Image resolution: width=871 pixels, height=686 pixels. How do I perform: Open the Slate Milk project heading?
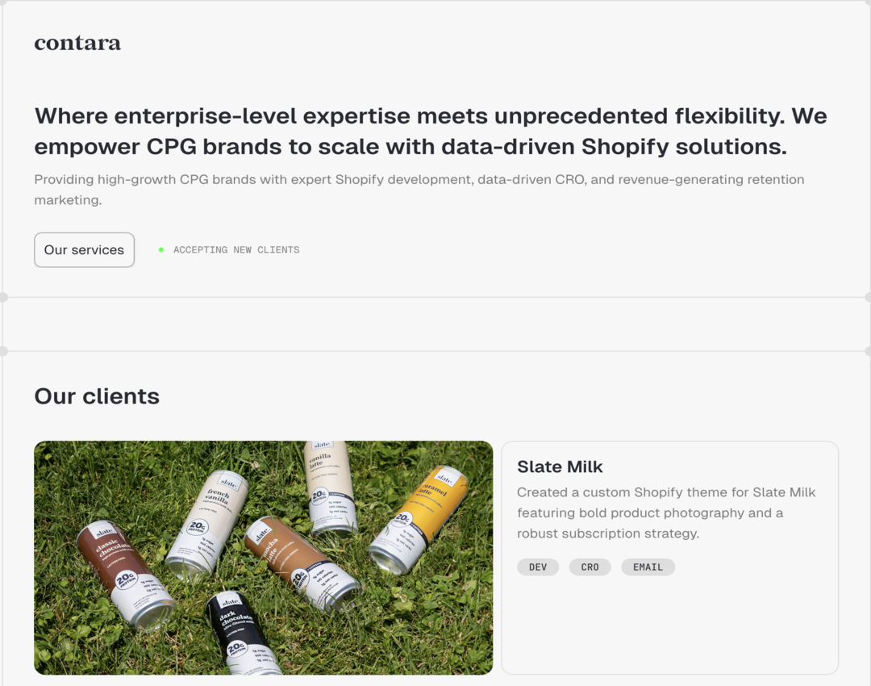click(560, 466)
